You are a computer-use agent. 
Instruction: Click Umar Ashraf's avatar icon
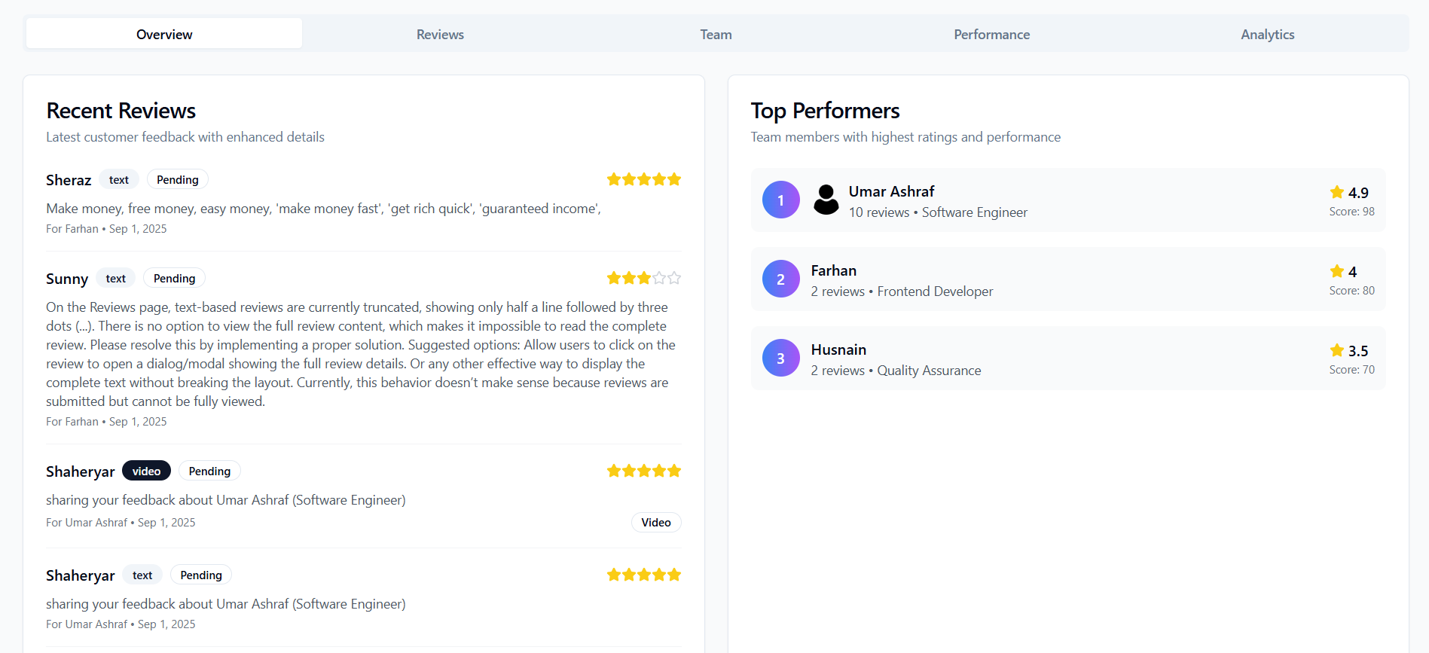click(x=826, y=200)
